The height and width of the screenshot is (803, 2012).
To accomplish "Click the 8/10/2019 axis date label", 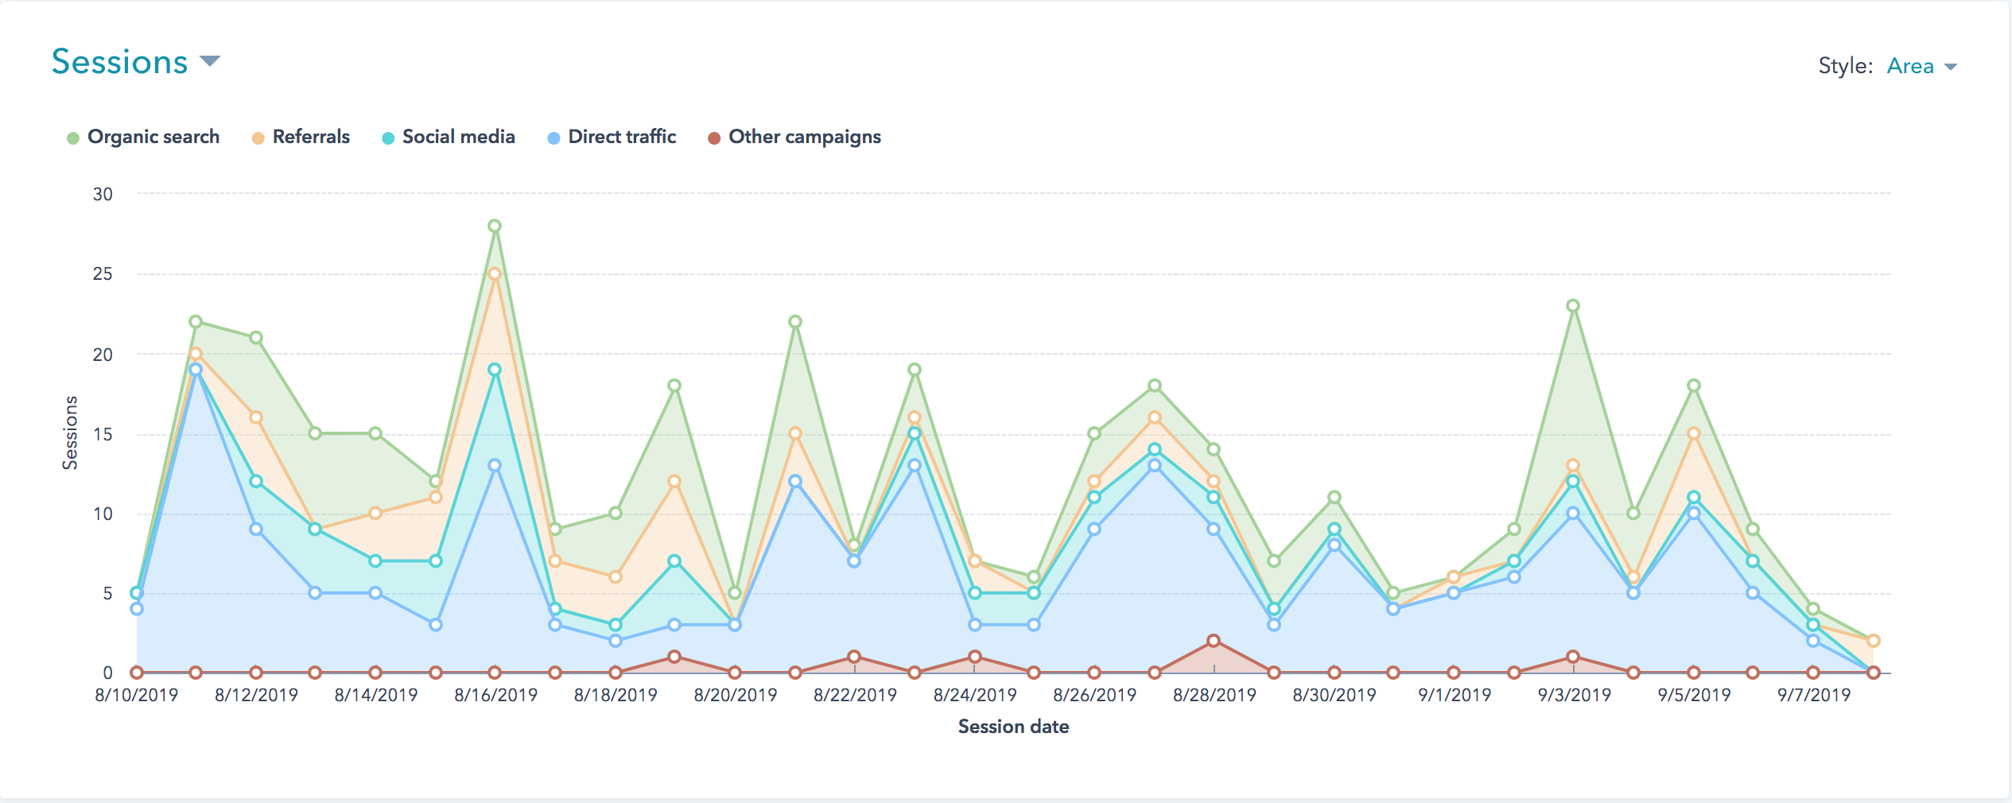I will coord(136,695).
